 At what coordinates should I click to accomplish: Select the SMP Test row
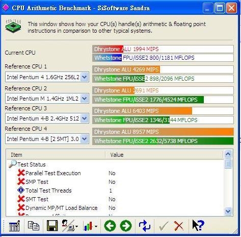click(115, 182)
